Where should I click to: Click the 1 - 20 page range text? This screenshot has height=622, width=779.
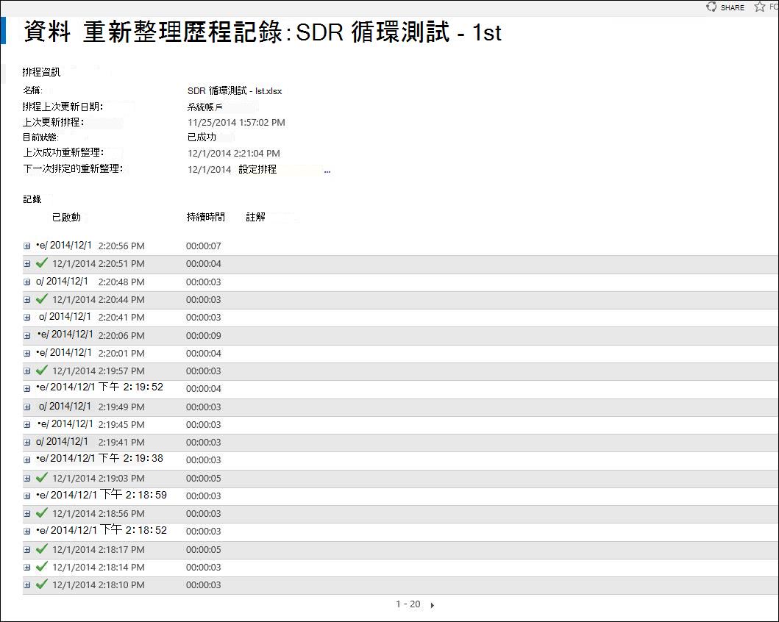(x=408, y=604)
